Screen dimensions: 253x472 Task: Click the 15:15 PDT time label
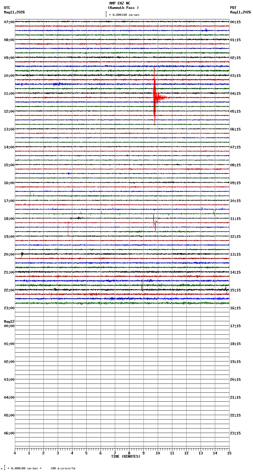click(235, 290)
